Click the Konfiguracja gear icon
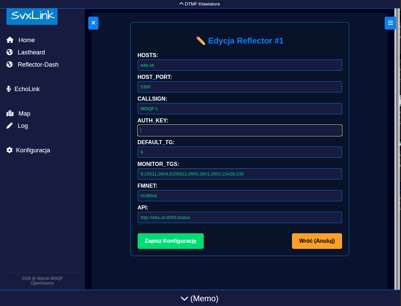The width and height of the screenshot is (401, 306). 10,150
